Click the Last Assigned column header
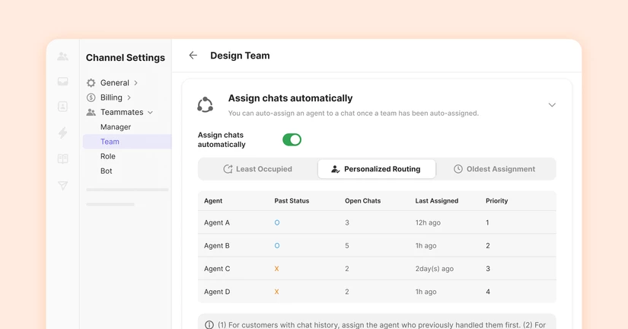The height and width of the screenshot is (329, 628). click(437, 201)
